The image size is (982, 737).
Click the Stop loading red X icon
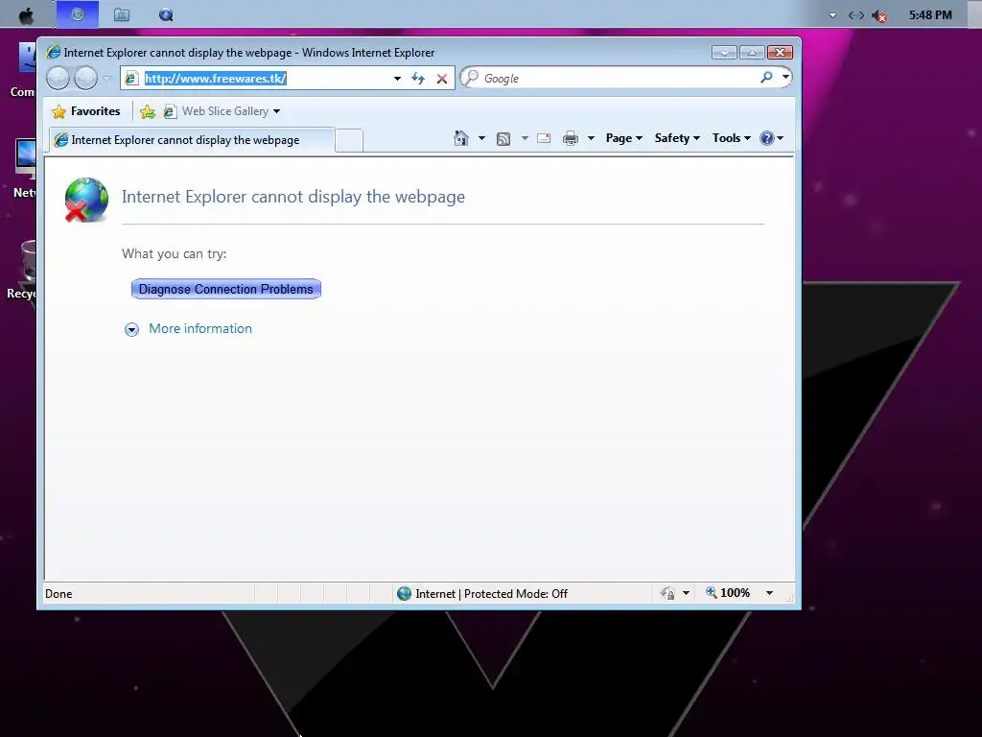(442, 79)
